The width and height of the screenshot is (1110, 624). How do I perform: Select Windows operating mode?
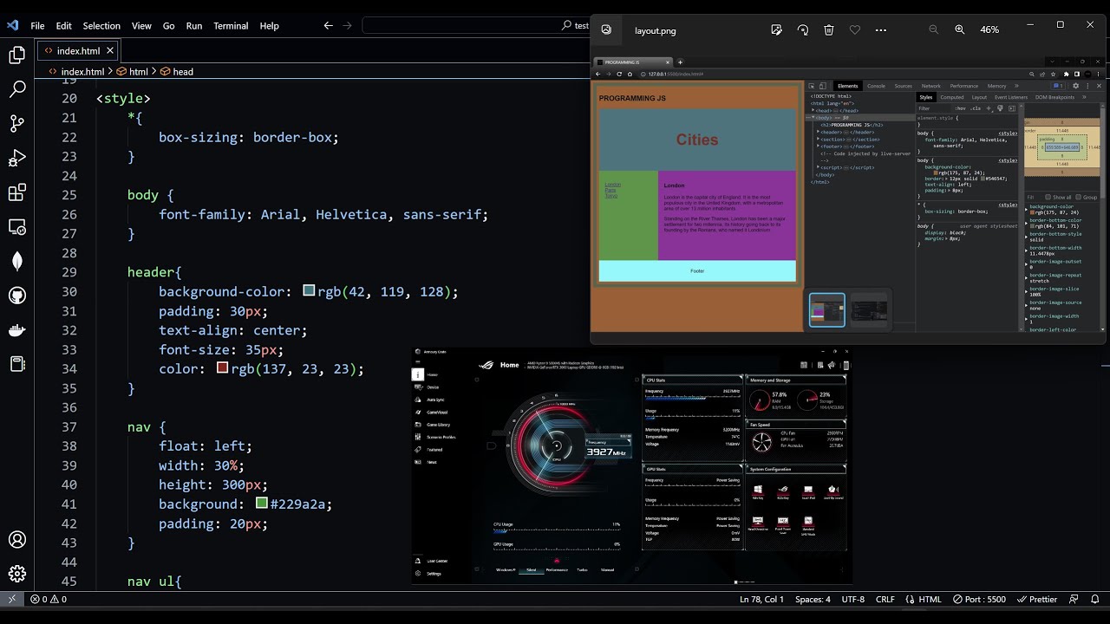(x=506, y=569)
